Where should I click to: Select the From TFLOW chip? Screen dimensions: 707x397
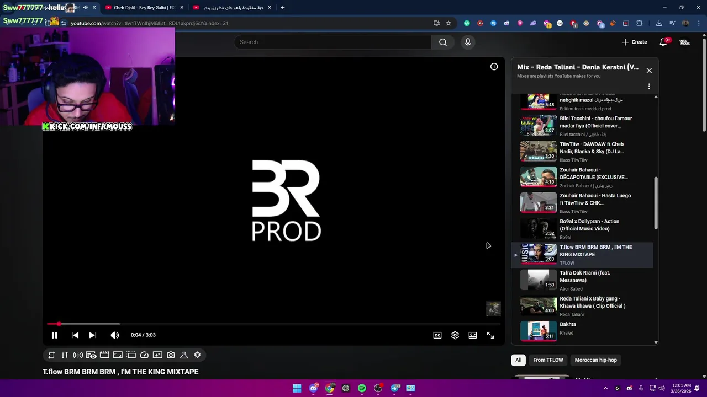pos(548,360)
